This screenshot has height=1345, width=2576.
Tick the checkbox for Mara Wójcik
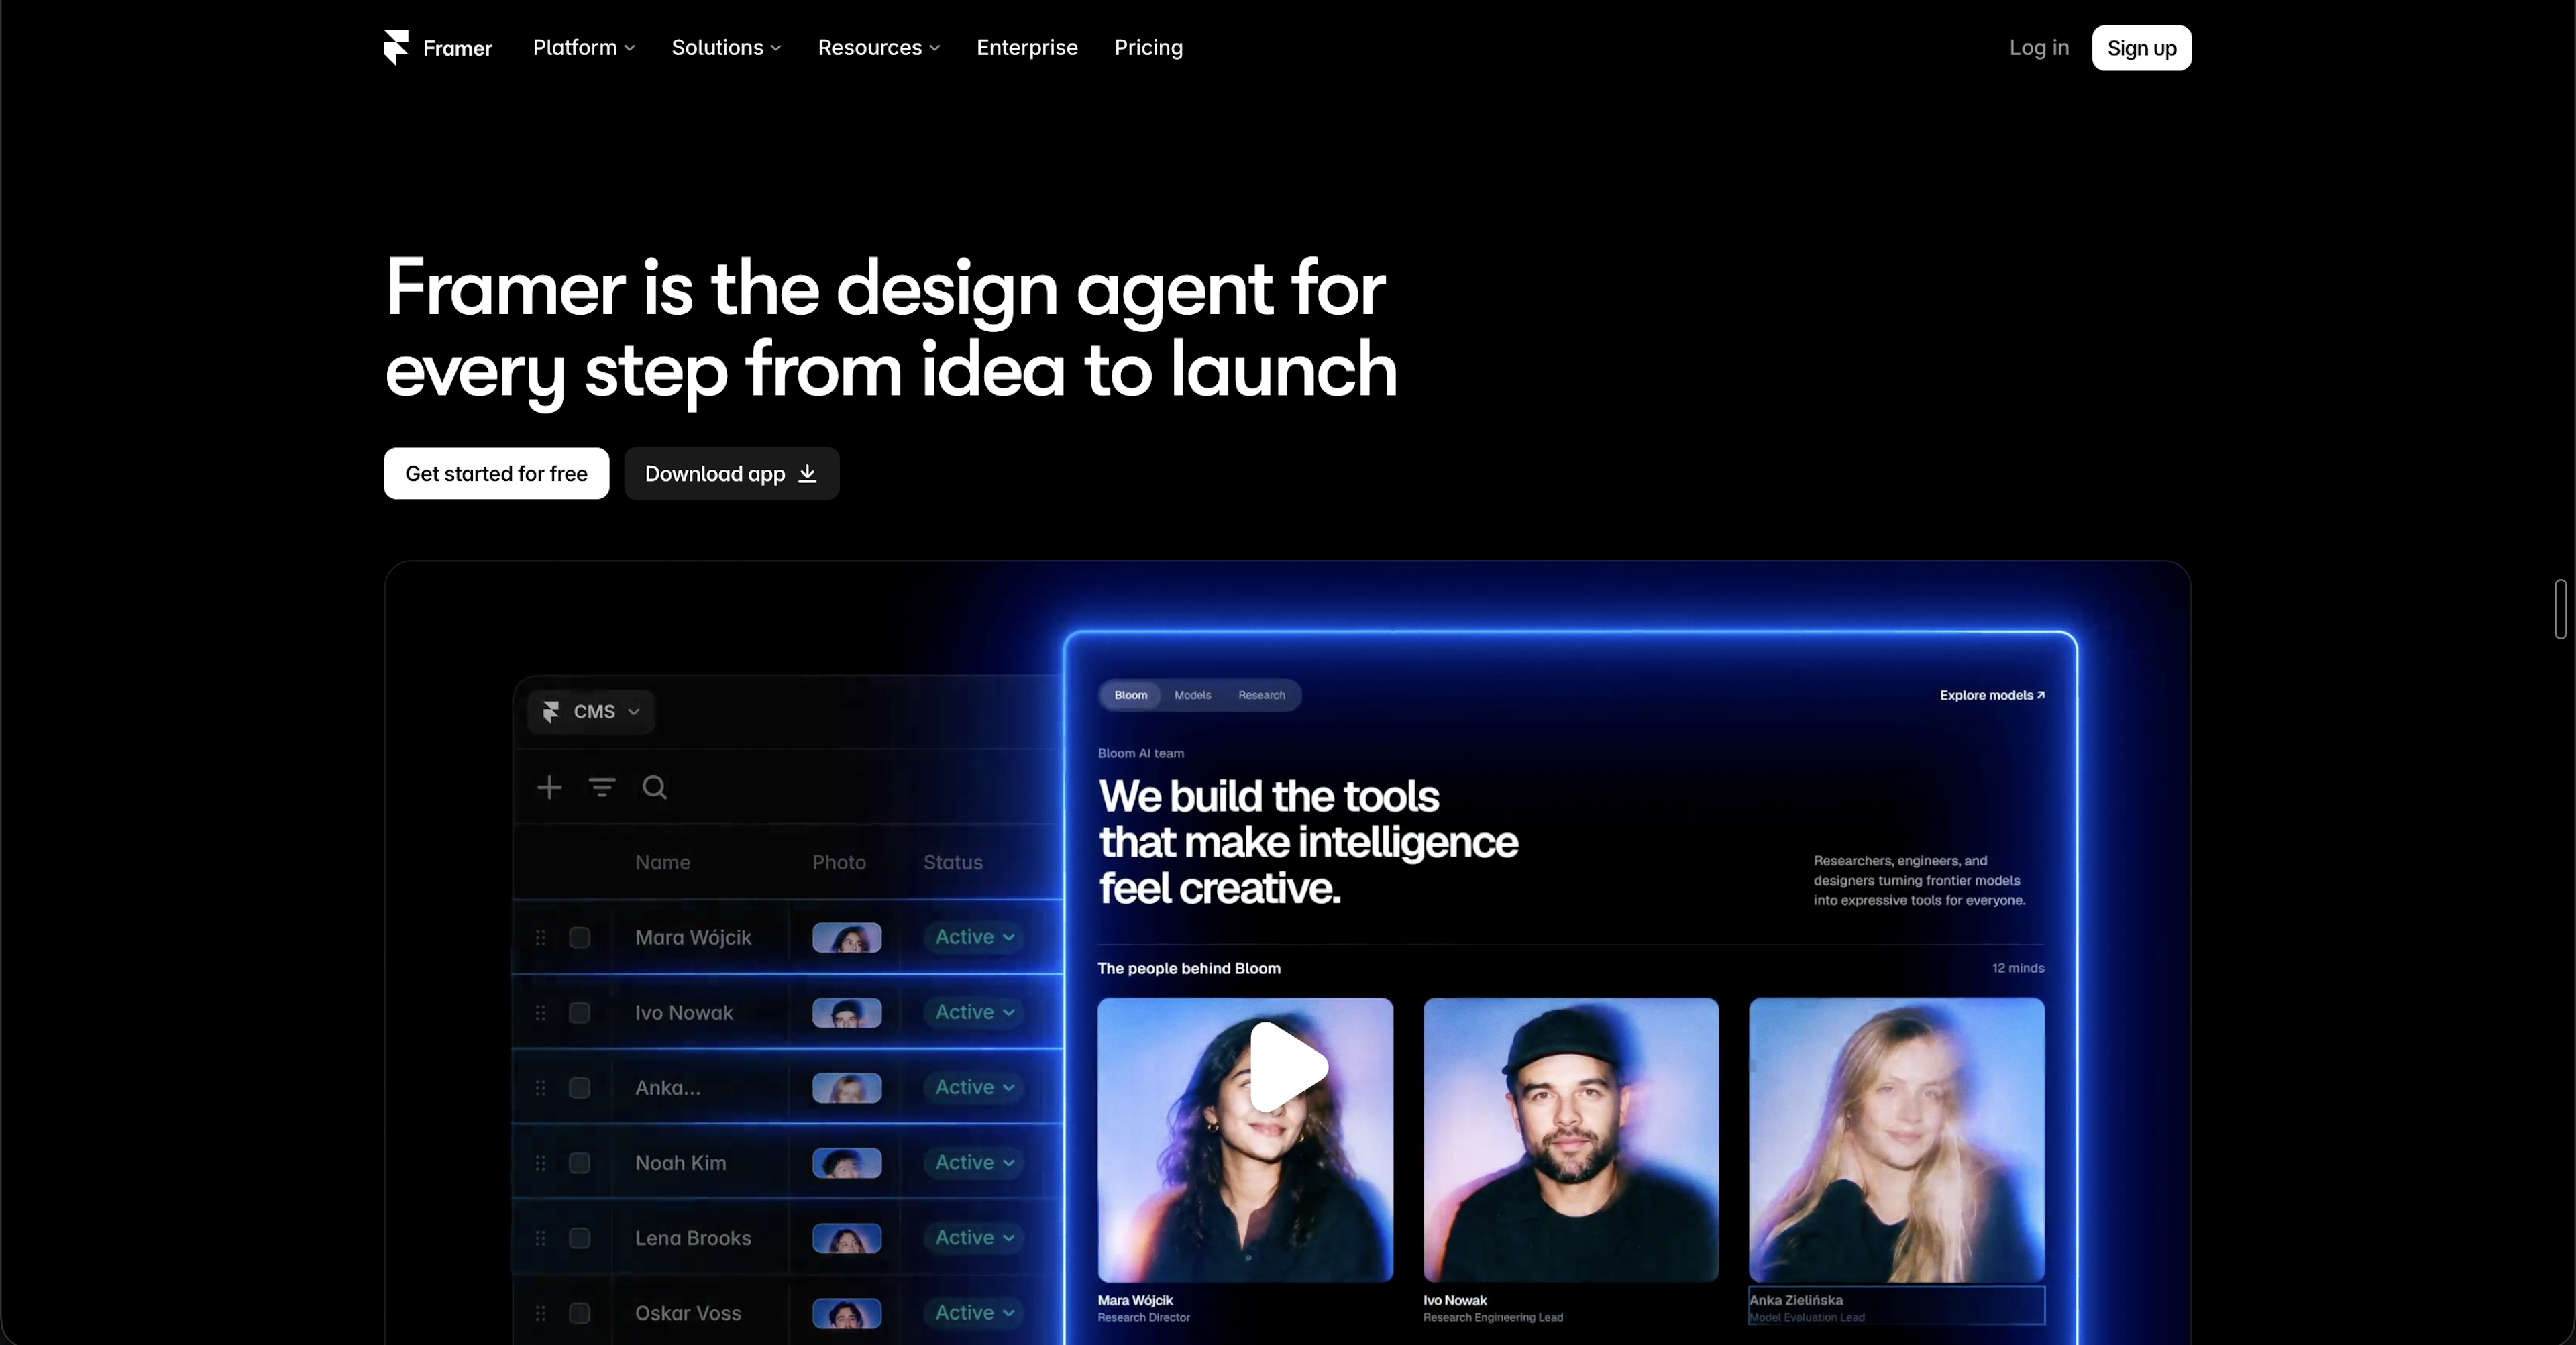tap(580, 938)
